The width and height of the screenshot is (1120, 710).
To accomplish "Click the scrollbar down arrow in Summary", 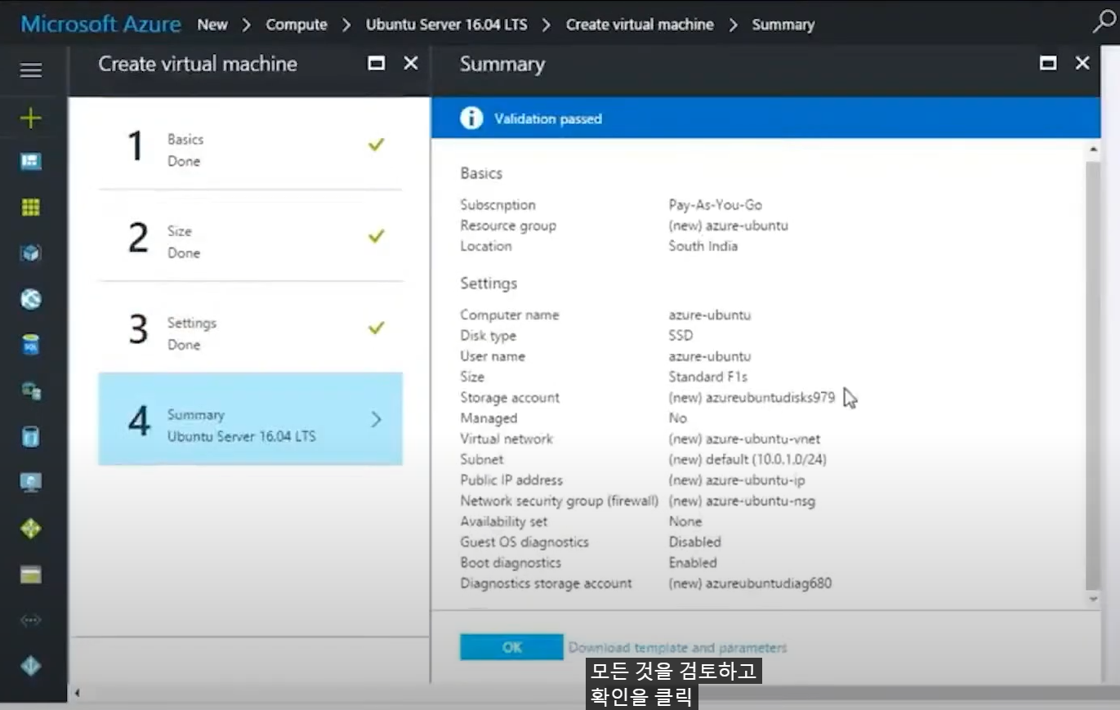I will (x=1095, y=599).
